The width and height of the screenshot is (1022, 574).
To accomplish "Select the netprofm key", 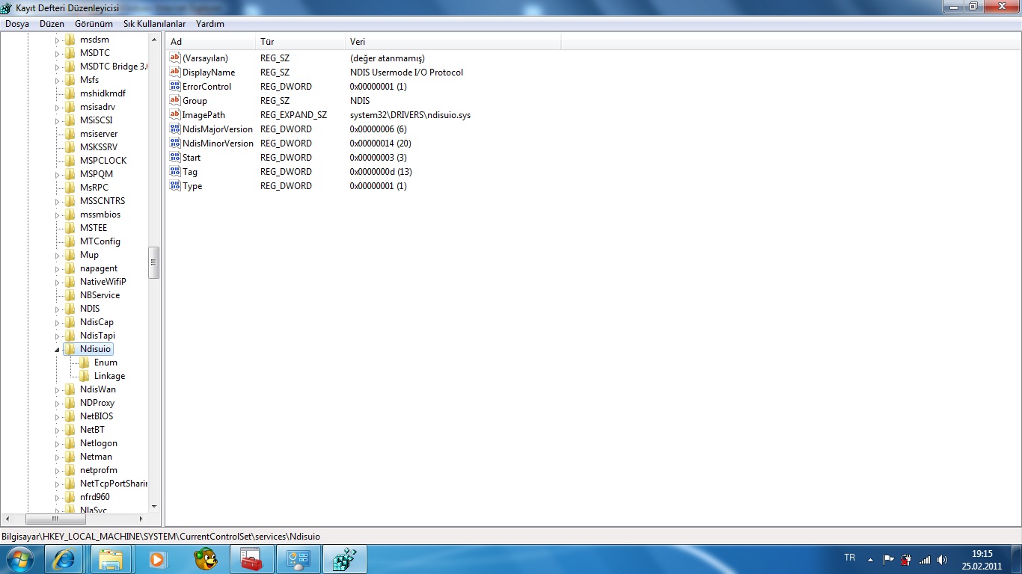I will [x=99, y=470].
